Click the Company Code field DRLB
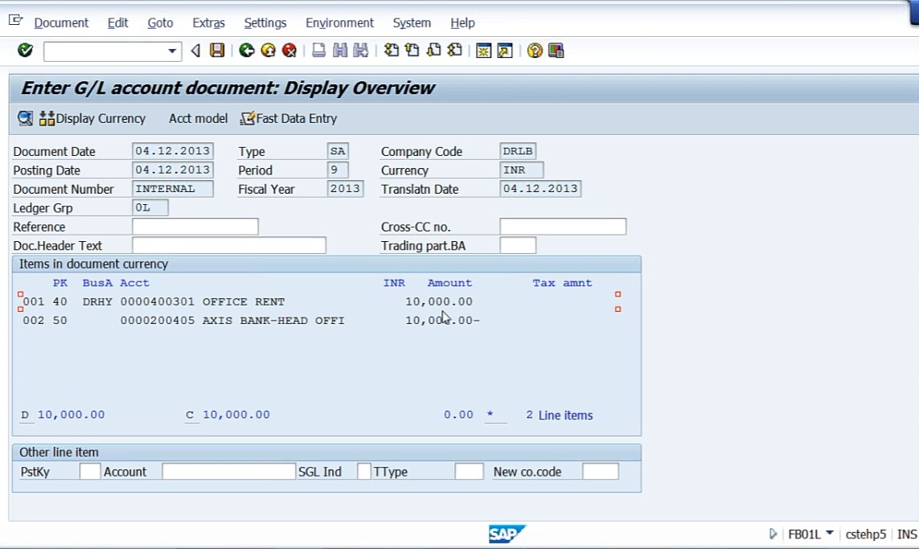Screen dimensions: 919x549 pos(518,151)
